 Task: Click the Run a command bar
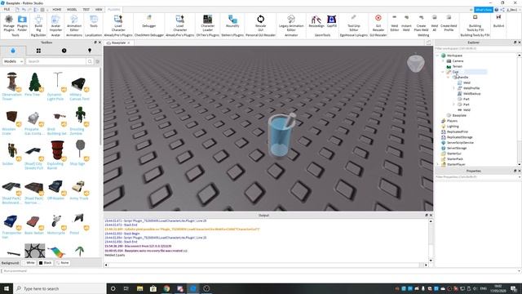(259, 271)
